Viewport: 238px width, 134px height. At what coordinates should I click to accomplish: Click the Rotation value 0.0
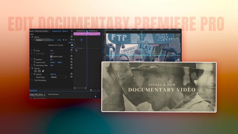click(x=51, y=60)
